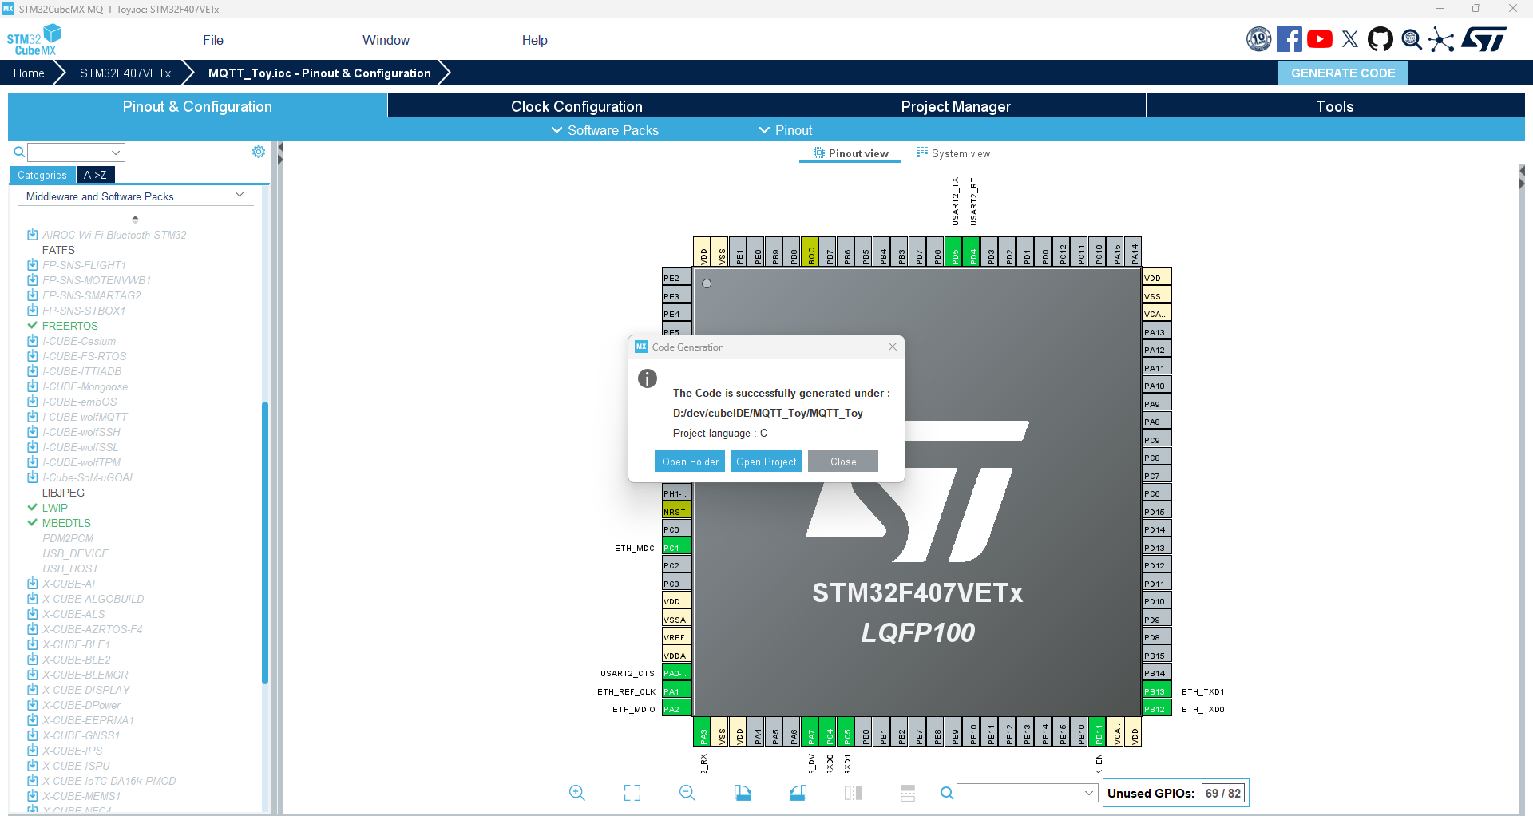This screenshot has width=1533, height=824.
Task: Click the category search magnifier icon
Action: (19, 152)
